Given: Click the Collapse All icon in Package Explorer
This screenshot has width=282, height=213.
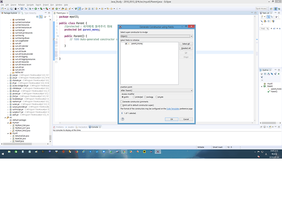Looking at the screenshot, I should click(x=38, y=17).
